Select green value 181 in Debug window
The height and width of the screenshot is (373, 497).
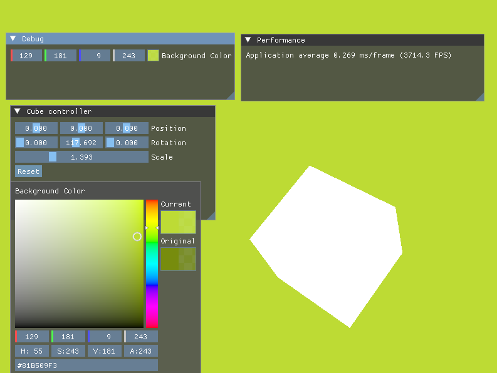click(61, 56)
